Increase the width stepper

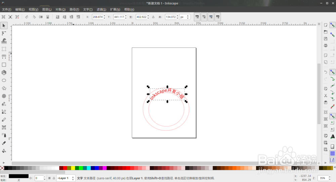pyautogui.click(x=148, y=16)
